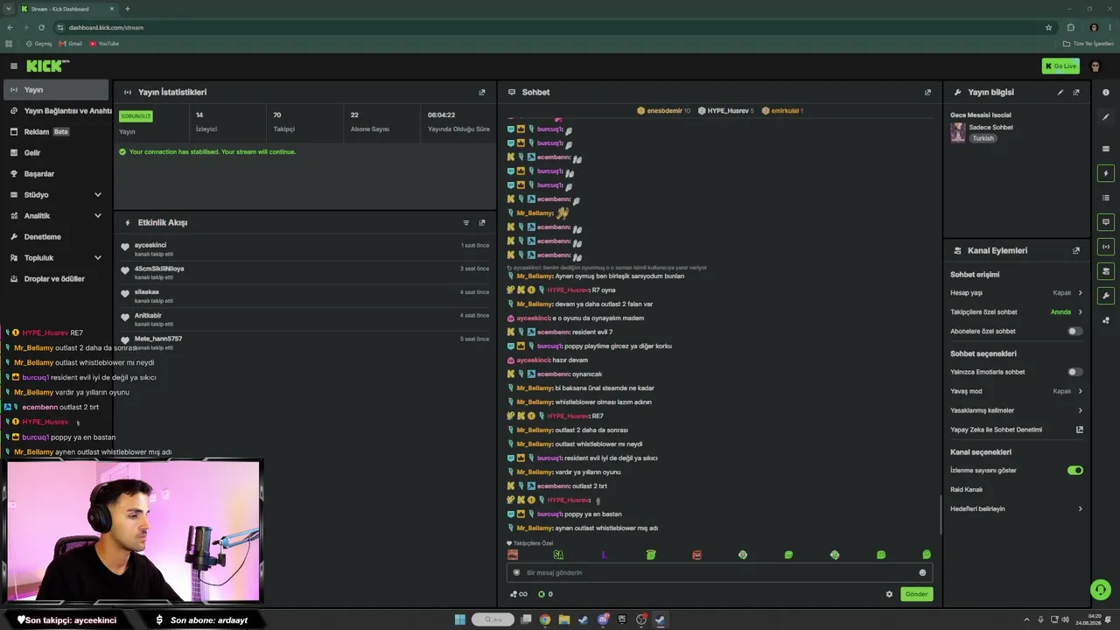Open the profile avatar in Kick header
This screenshot has height=630, width=1120.
click(1095, 66)
